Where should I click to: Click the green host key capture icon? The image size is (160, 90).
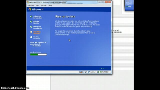point(101,72)
